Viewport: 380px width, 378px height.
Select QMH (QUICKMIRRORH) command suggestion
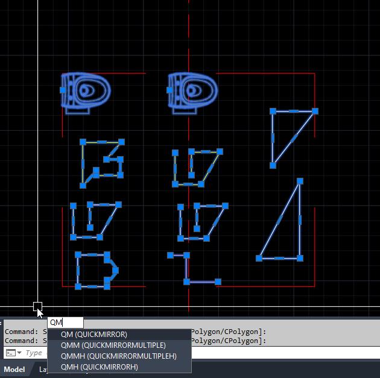click(119, 367)
